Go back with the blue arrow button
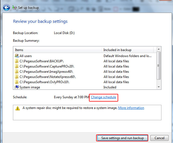 coord(6,8)
